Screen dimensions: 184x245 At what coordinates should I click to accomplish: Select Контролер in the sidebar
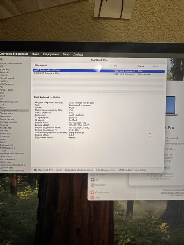(6, 128)
